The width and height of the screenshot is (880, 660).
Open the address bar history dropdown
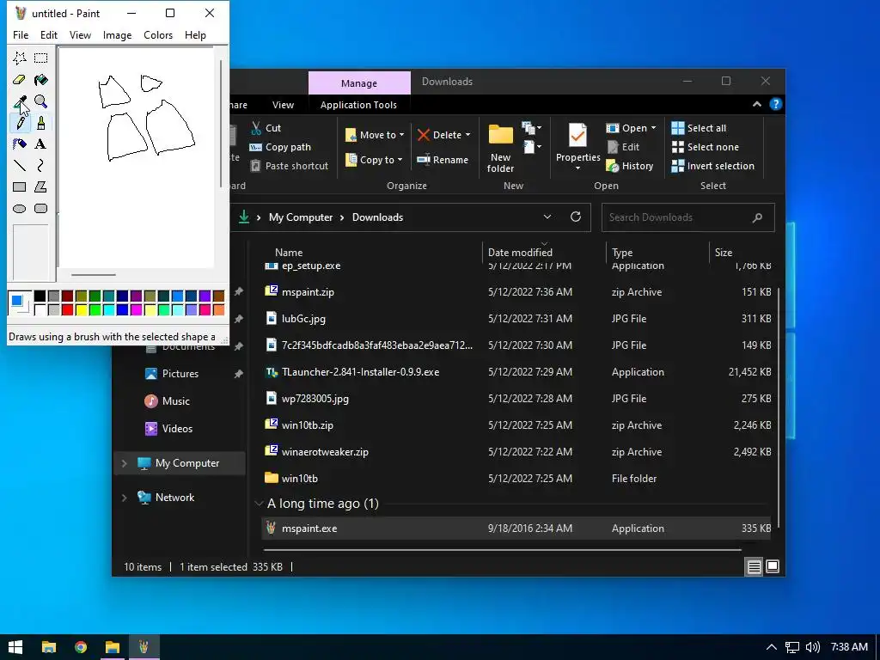pos(547,217)
